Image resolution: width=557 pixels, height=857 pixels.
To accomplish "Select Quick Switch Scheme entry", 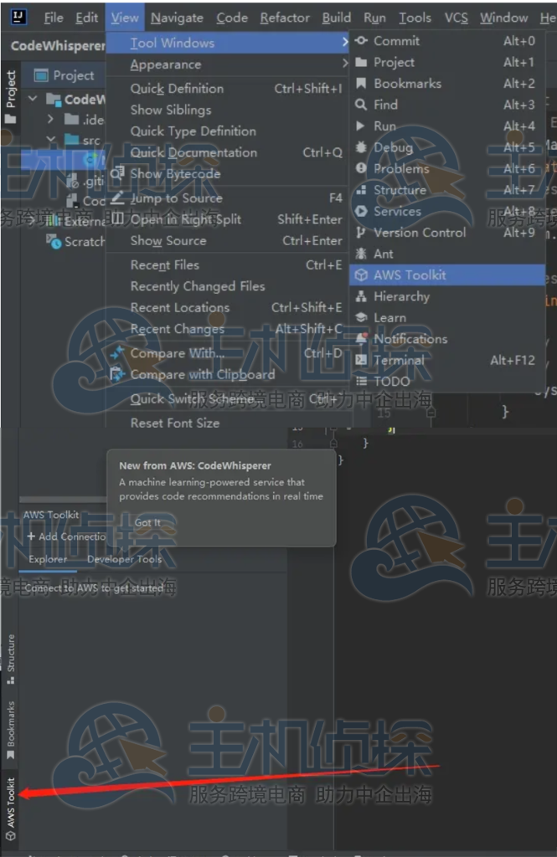I will pyautogui.click(x=227, y=398).
